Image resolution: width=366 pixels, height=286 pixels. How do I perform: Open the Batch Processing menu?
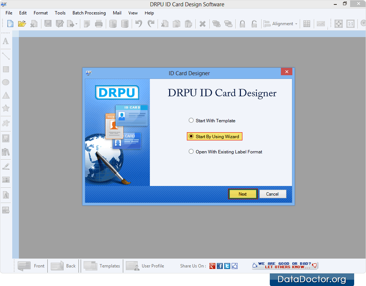[x=89, y=13]
